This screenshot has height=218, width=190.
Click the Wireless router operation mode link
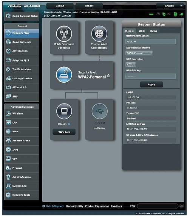pyautogui.click(x=71, y=12)
